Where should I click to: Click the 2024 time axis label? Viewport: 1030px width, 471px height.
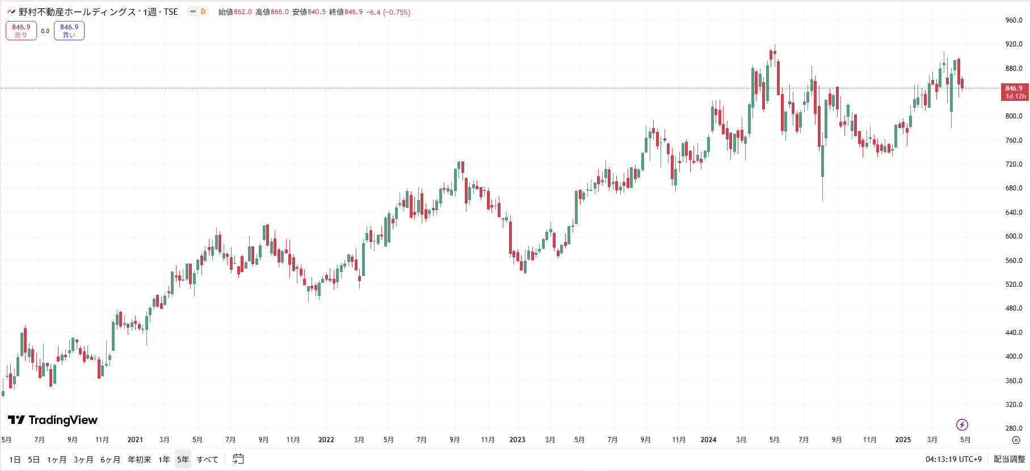708,440
